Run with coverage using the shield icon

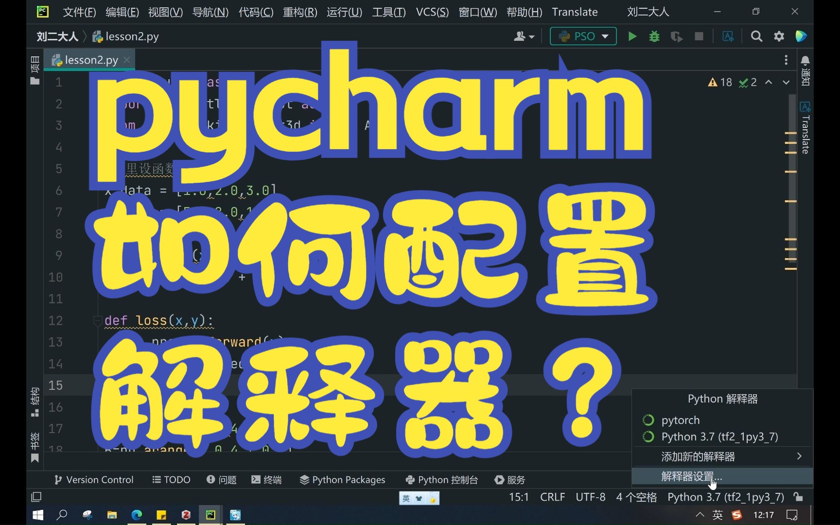pos(677,36)
